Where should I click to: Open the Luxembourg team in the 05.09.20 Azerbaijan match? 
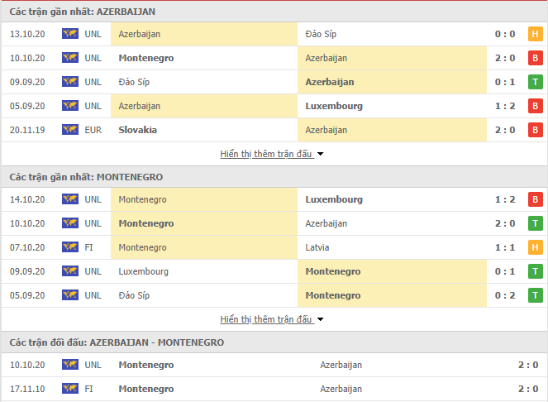(334, 106)
